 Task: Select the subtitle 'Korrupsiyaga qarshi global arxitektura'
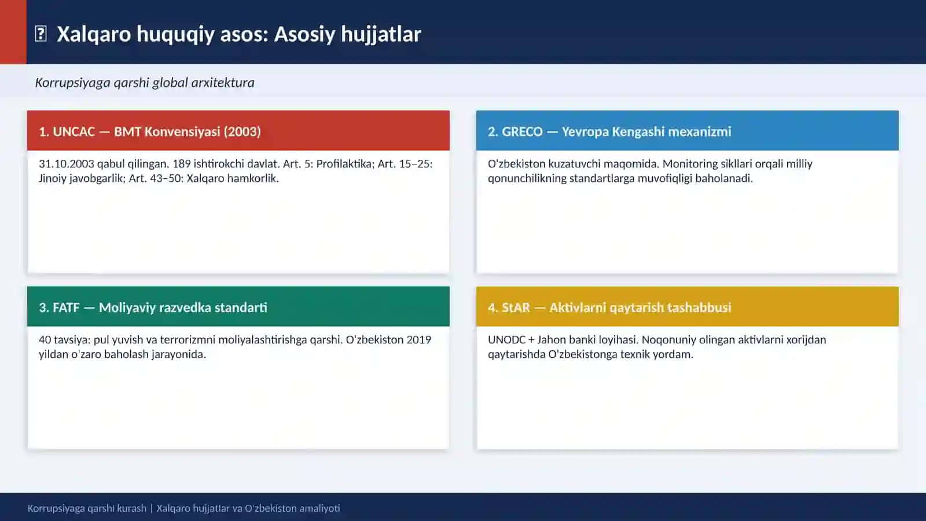pos(145,82)
